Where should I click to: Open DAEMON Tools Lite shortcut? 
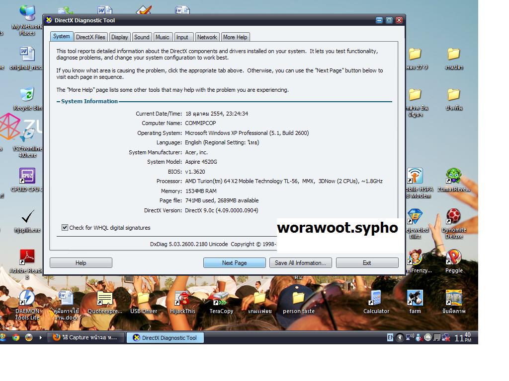coord(27,299)
